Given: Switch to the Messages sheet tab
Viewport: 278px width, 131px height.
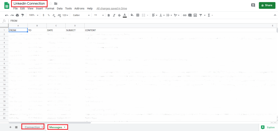Looking at the screenshot, I should click(x=57, y=127).
